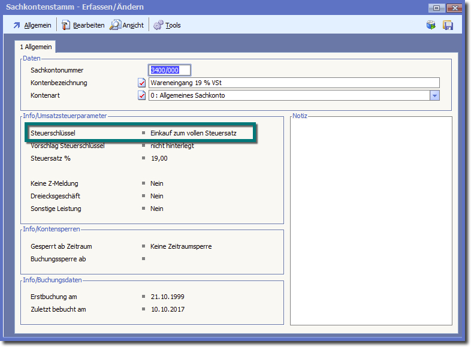471x347 pixels.
Task: Open the Bearbeiten menu
Action: point(89,25)
